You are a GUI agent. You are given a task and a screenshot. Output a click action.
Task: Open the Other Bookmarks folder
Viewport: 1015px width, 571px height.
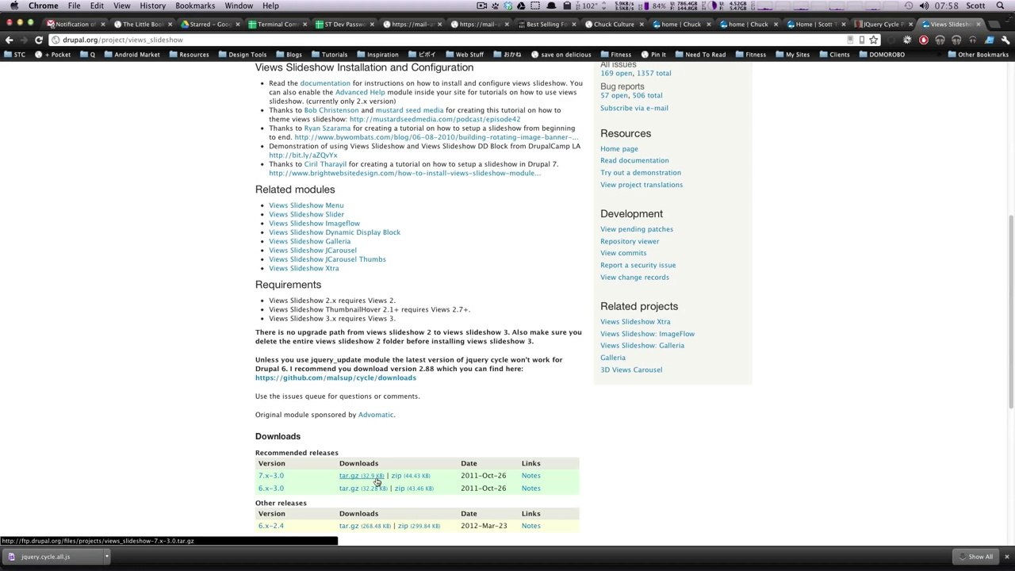click(977, 55)
